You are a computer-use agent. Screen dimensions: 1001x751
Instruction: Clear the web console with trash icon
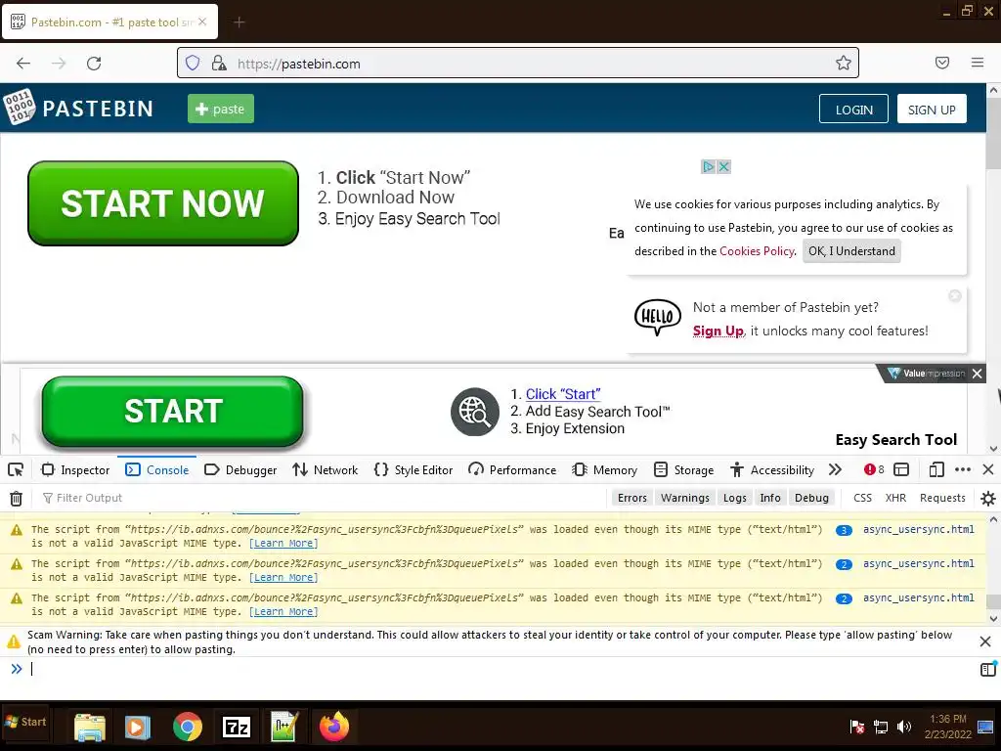pos(16,498)
